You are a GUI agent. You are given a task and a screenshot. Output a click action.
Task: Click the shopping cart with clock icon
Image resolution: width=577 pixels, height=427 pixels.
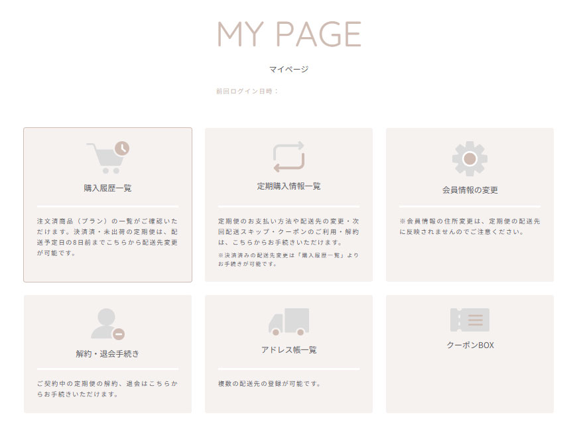(107, 157)
